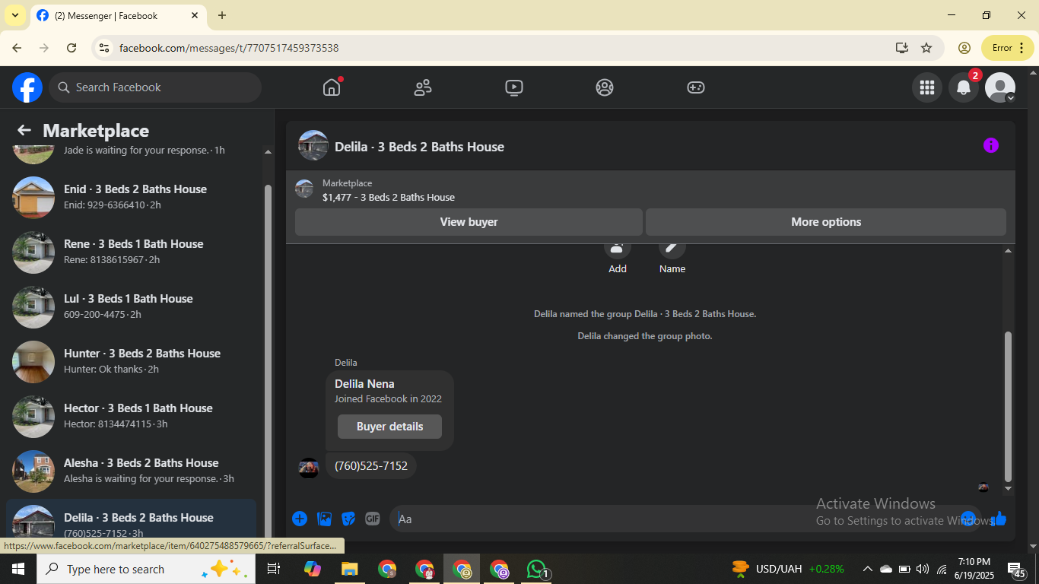Choose a GIF from the composer

373,519
